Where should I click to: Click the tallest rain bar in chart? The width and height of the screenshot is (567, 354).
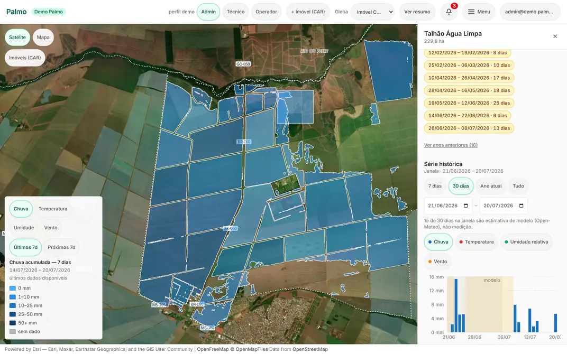click(x=456, y=305)
